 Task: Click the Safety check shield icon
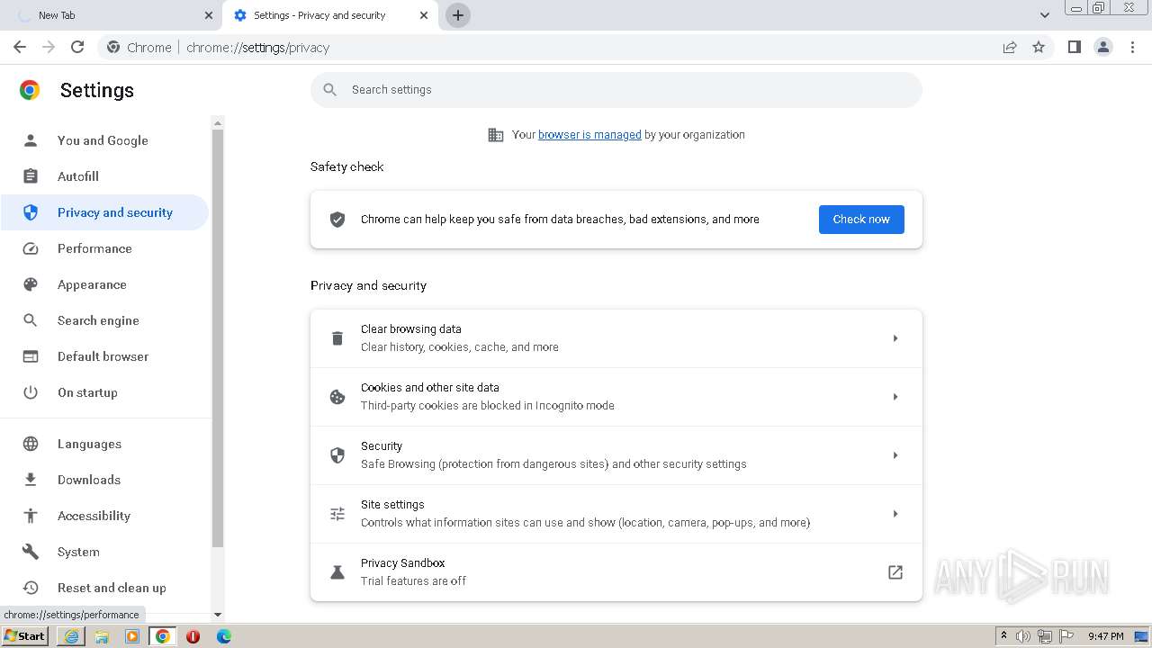(x=337, y=220)
